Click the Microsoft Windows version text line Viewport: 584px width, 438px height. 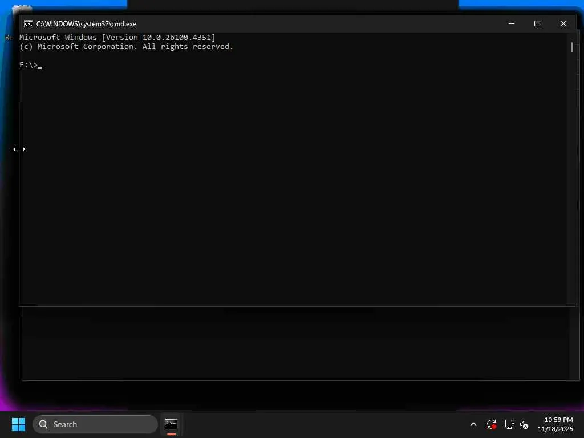coord(117,37)
